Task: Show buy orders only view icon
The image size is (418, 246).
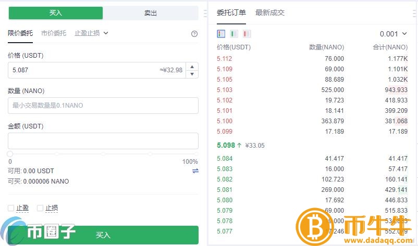Action: 234,34
